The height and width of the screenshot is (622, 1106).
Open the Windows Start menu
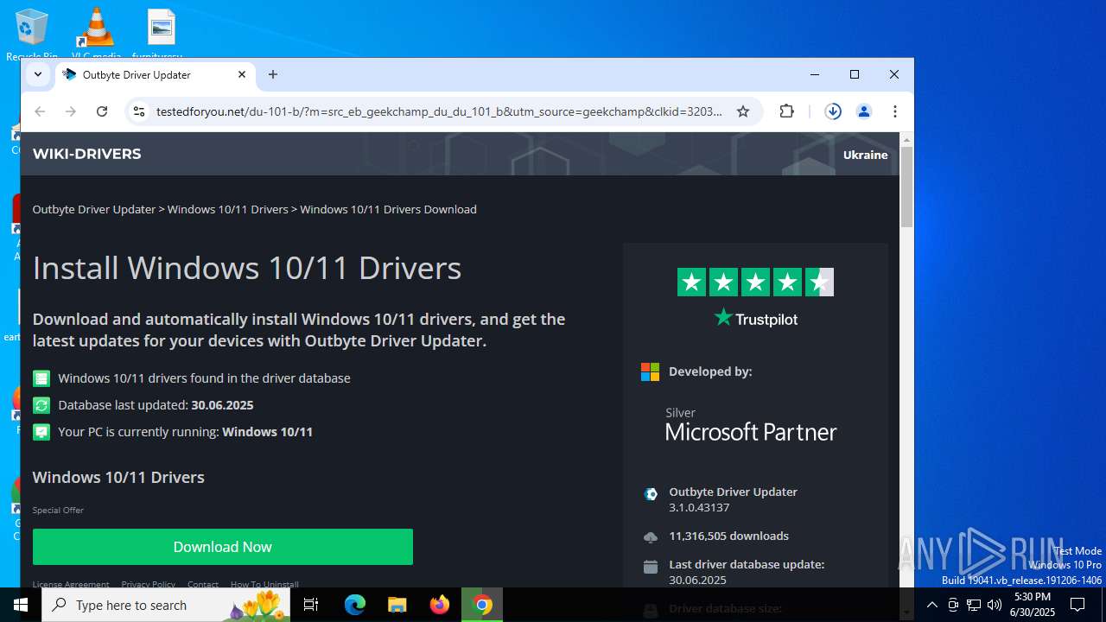click(x=21, y=605)
